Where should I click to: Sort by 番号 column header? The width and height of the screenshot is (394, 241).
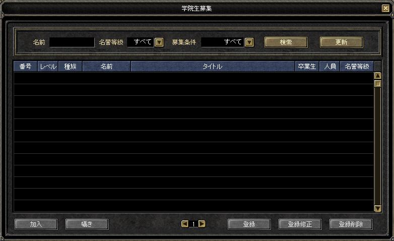25,67
